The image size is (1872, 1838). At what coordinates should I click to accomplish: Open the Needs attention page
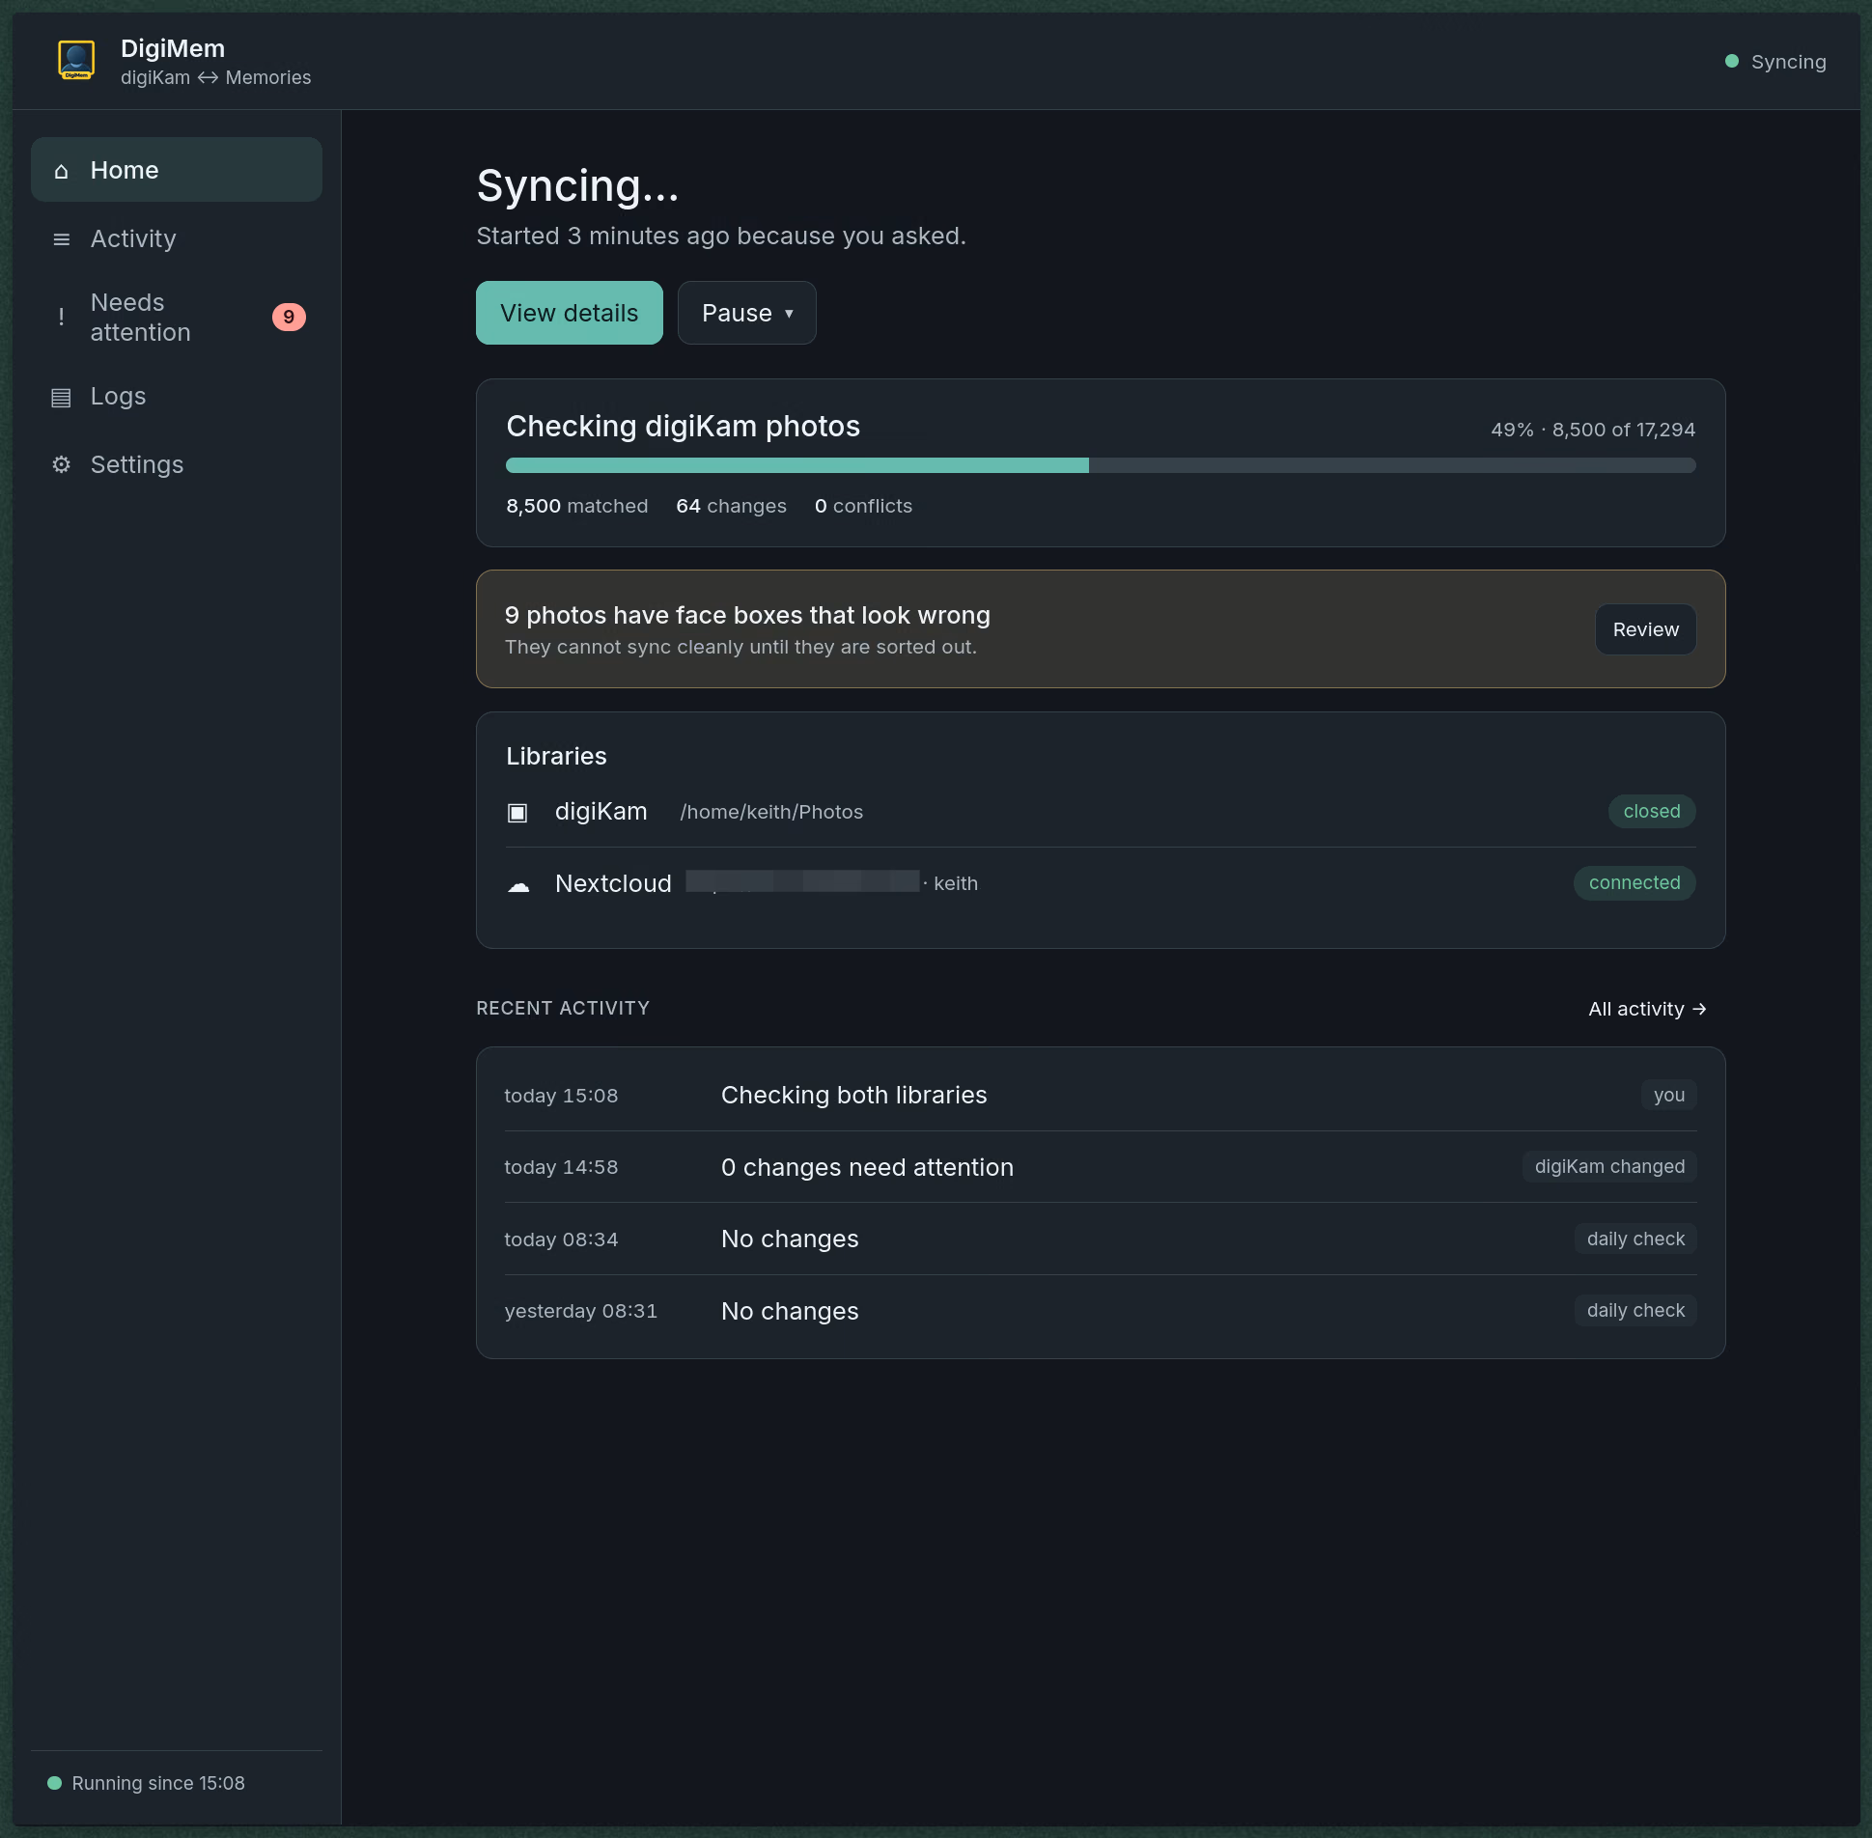pos(177,318)
